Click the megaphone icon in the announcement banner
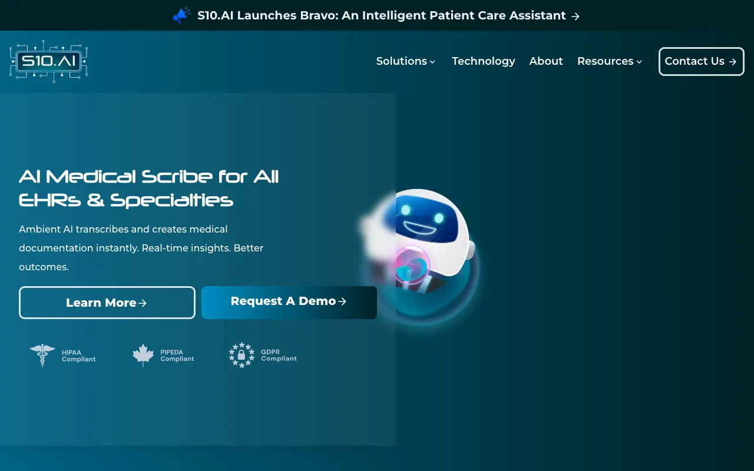This screenshot has height=471, width=754. 181,14
